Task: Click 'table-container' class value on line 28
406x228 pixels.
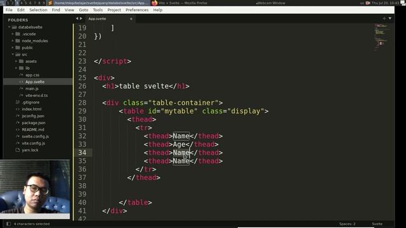Action: pyautogui.click(x=183, y=103)
